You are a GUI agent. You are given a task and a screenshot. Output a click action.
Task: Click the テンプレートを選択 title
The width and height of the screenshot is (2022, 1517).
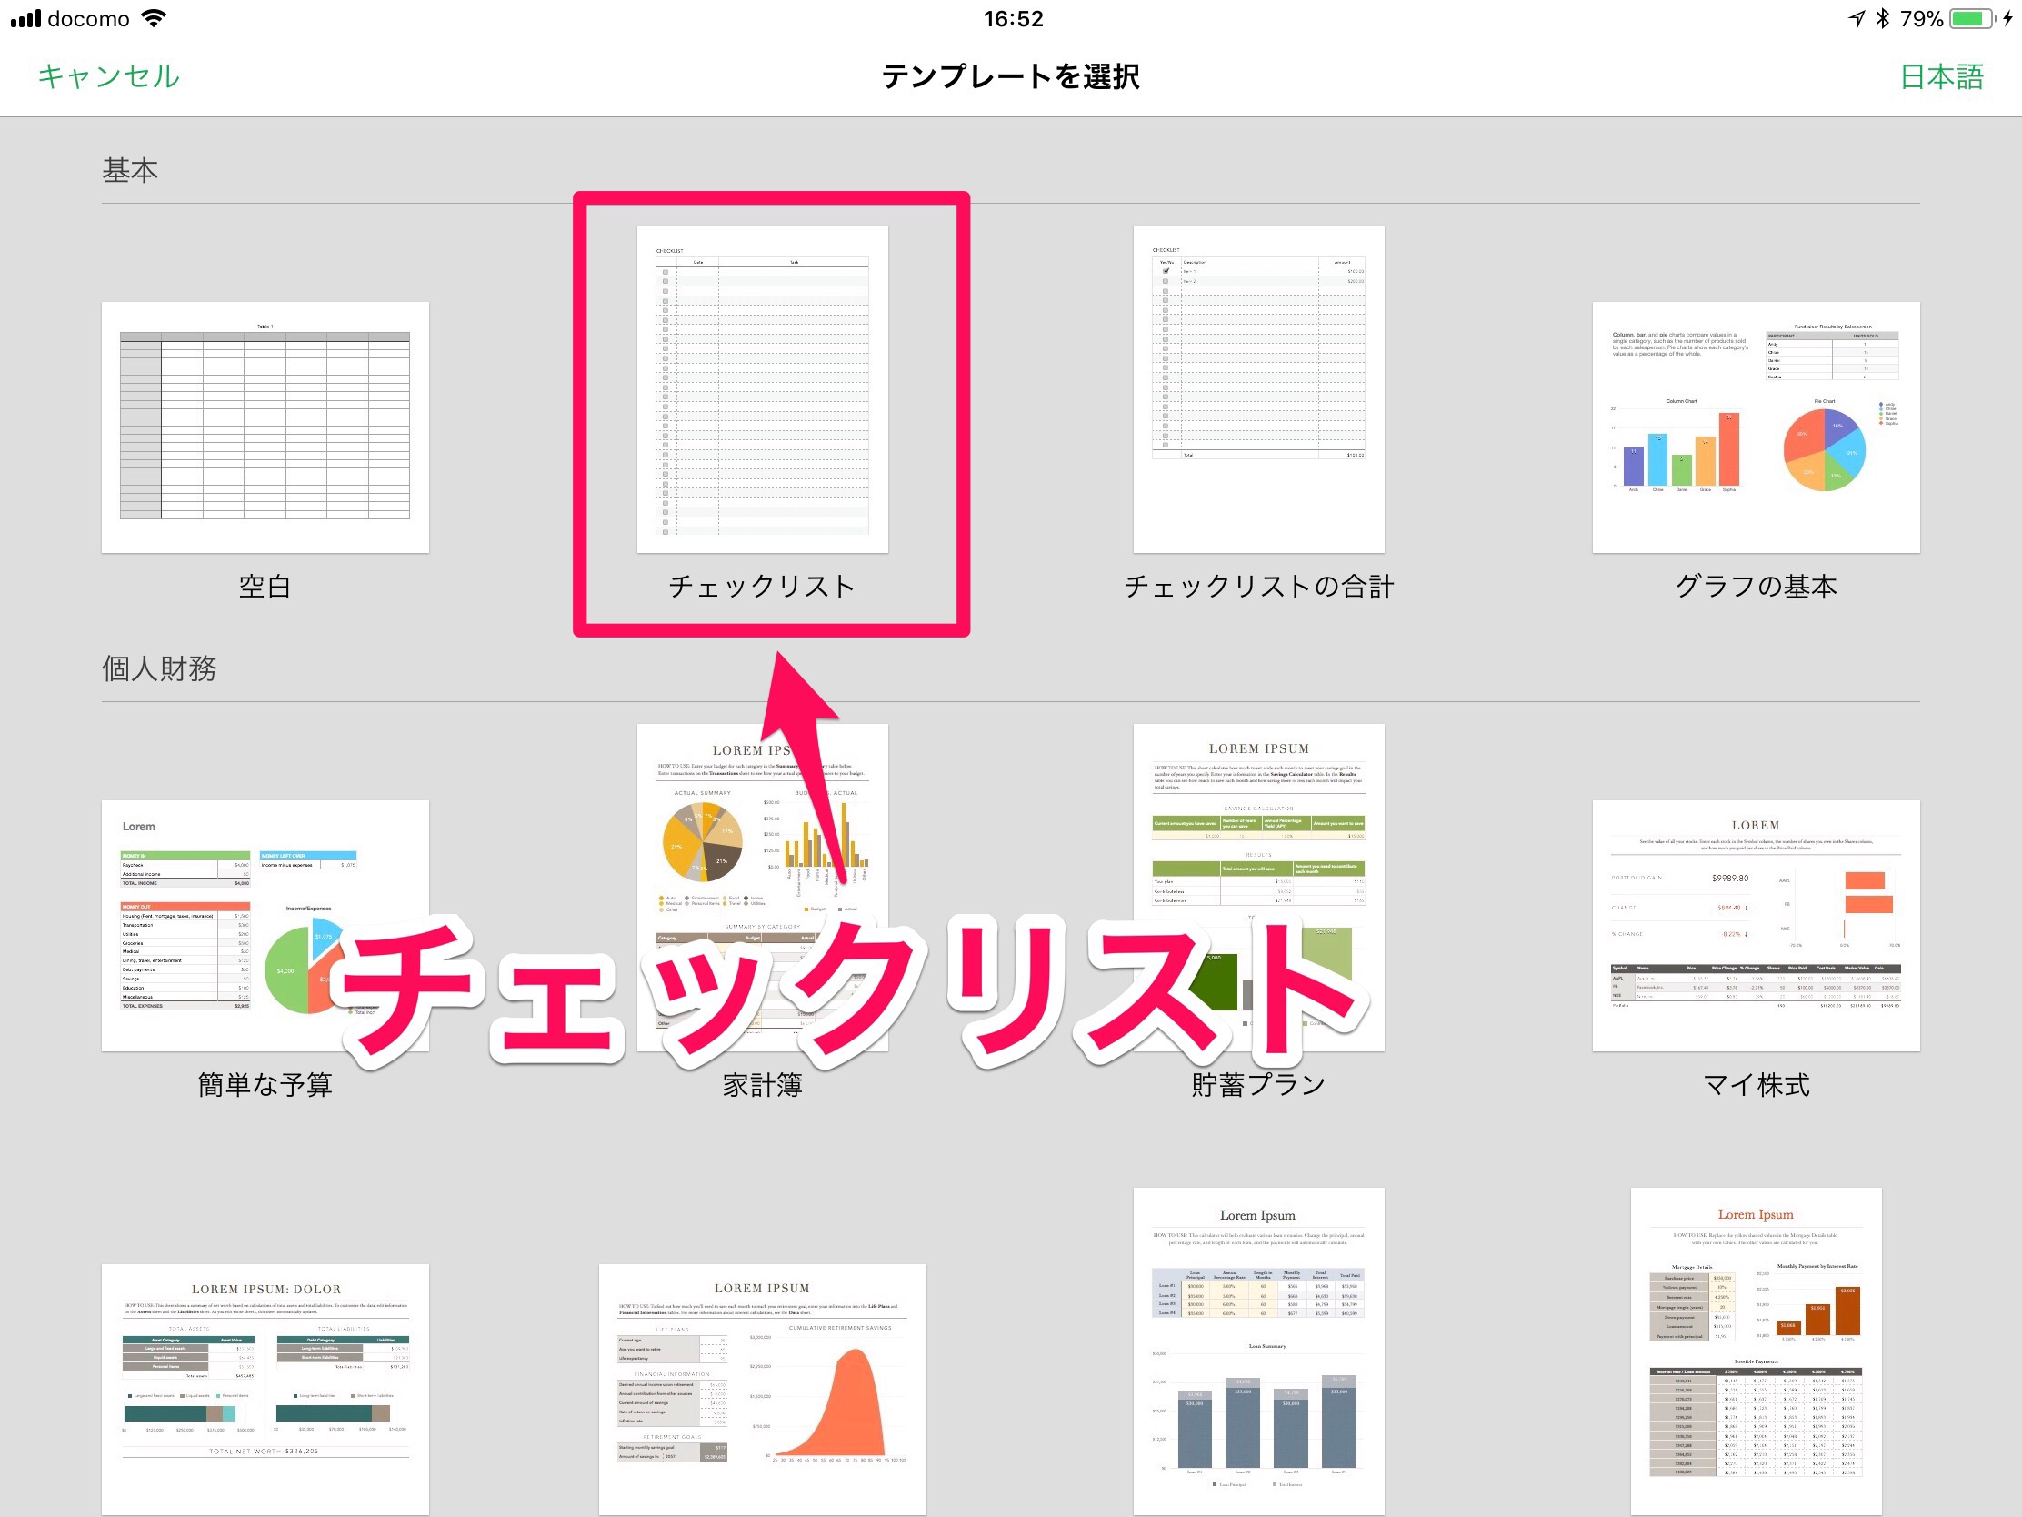click(1011, 75)
